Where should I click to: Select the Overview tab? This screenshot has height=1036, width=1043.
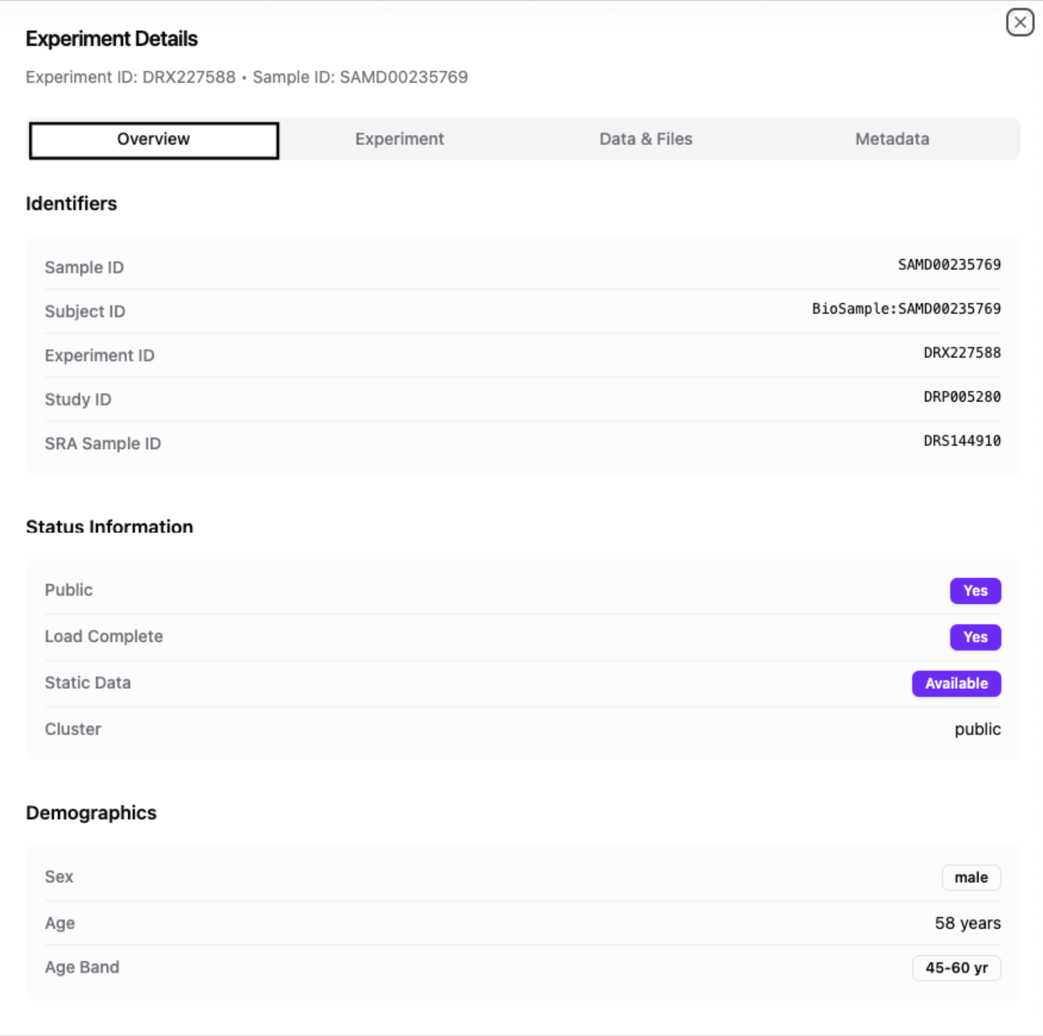tap(154, 140)
